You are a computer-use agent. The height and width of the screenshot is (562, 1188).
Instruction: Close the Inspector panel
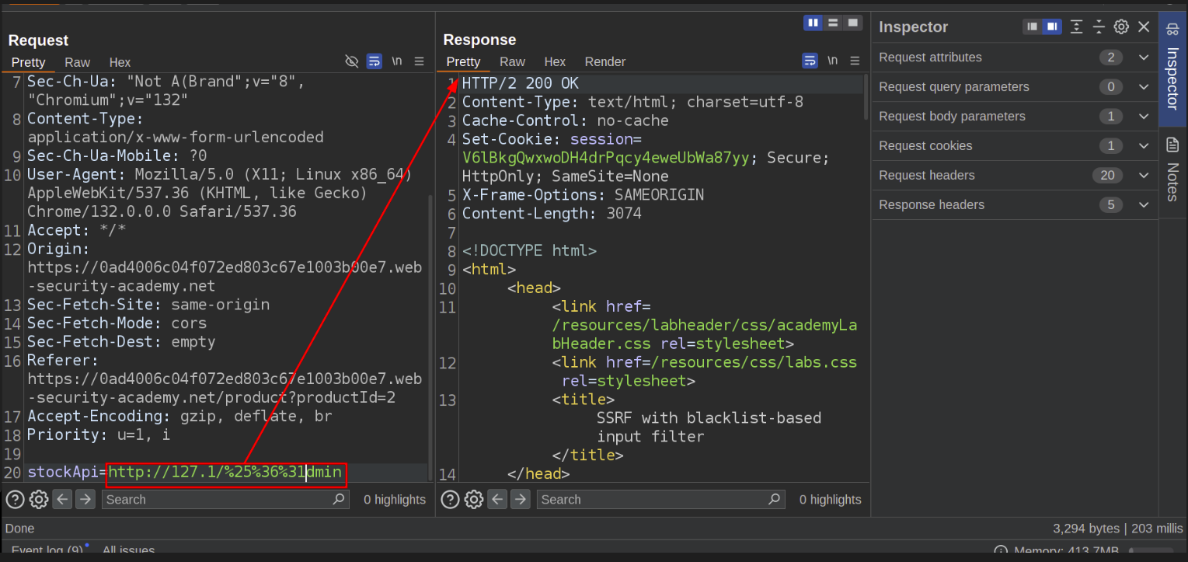pos(1144,26)
